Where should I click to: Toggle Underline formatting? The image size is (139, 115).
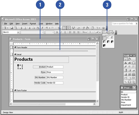[x=65, y=32]
